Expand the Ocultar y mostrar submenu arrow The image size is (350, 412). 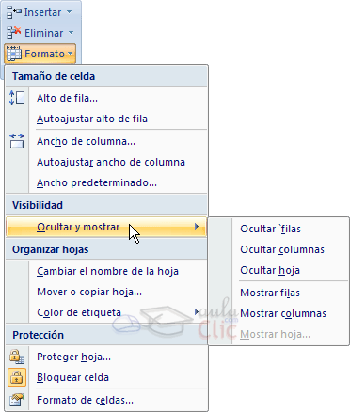click(197, 226)
